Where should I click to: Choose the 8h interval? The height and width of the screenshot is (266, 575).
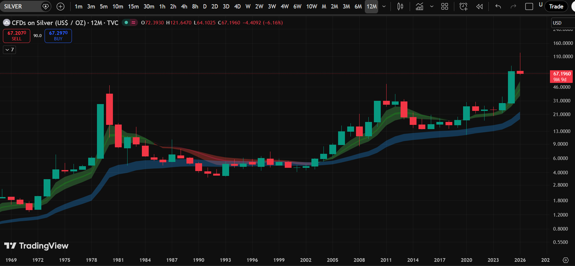pos(195,7)
